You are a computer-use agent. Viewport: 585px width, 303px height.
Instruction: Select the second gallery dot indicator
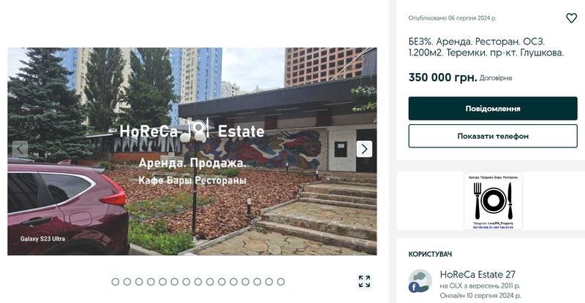pos(127,282)
